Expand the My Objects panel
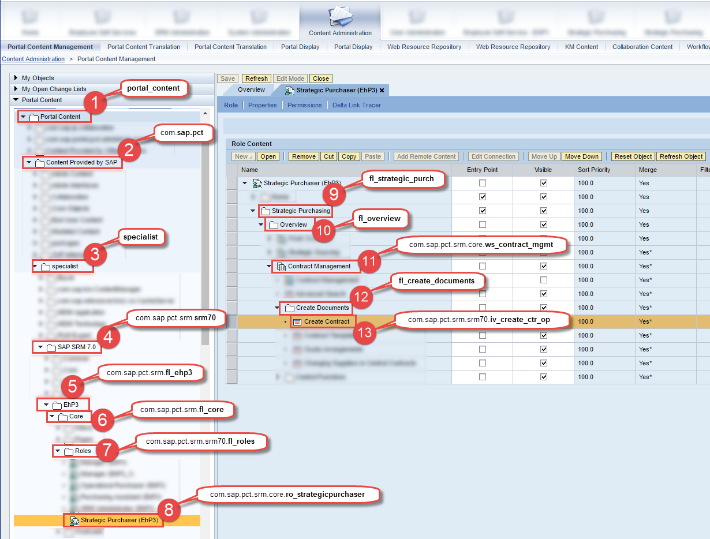The image size is (710, 539). click(x=16, y=78)
